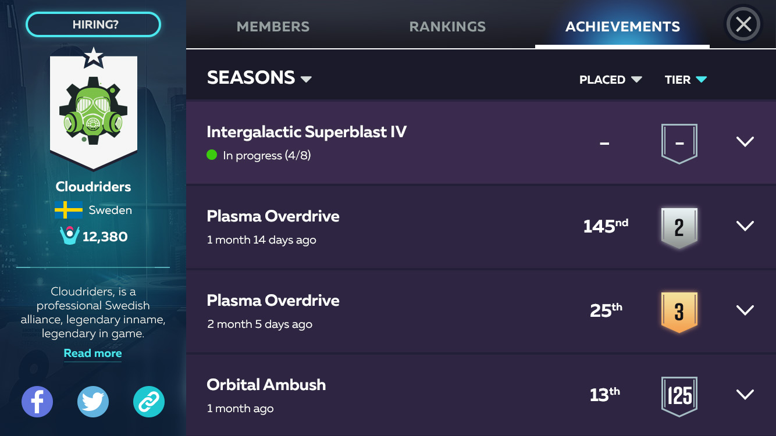Sort by Placed column

point(610,80)
